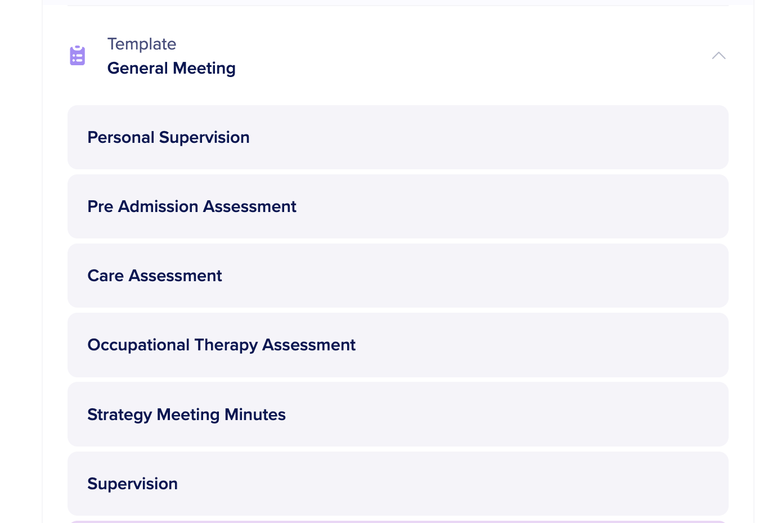Click the purple clipboard Template icon
The height and width of the screenshot is (523, 781).
pyautogui.click(x=78, y=56)
